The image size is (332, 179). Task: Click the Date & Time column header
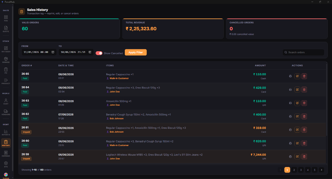pyautogui.click(x=66, y=66)
